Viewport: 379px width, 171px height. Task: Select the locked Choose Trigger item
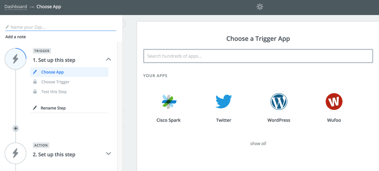pyautogui.click(x=55, y=82)
